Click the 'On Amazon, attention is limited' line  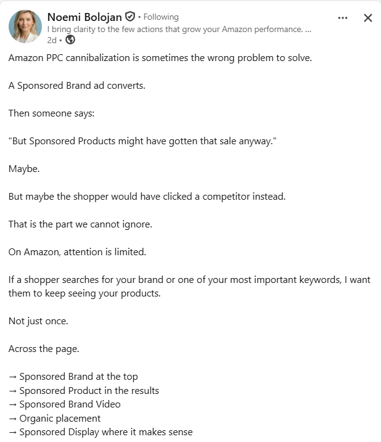(x=77, y=252)
